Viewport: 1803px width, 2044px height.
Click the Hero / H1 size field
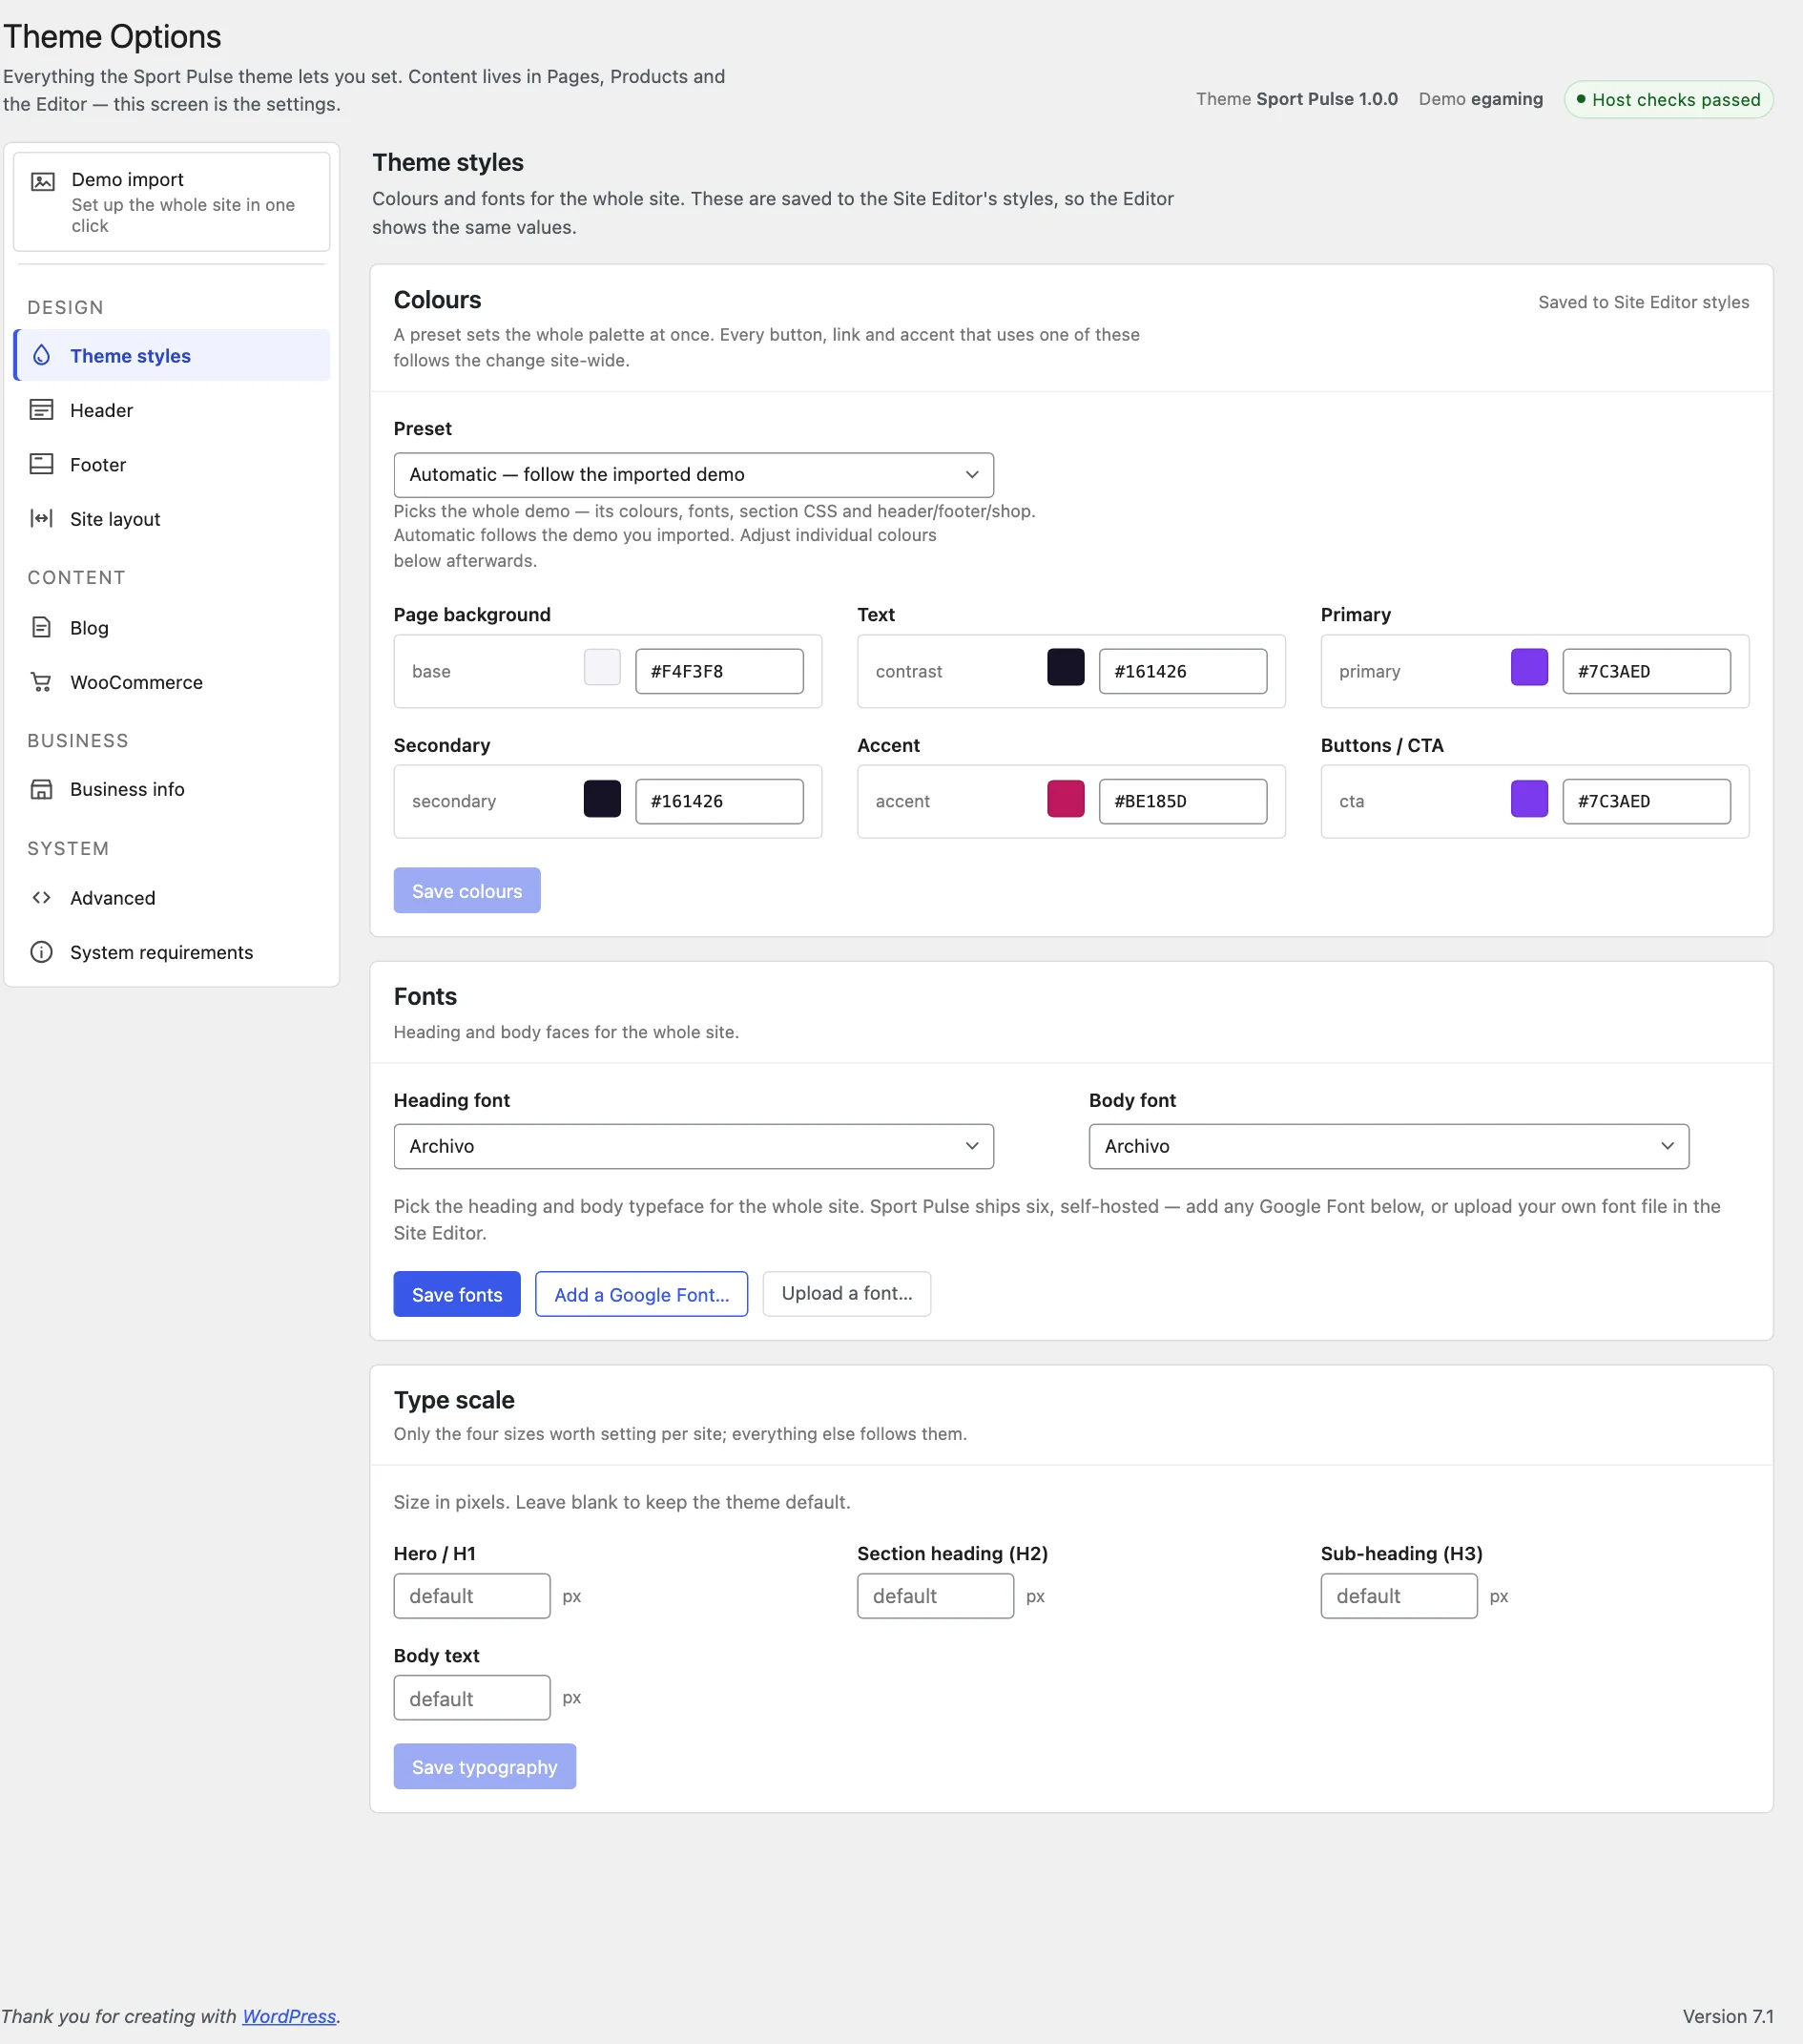472,1596
